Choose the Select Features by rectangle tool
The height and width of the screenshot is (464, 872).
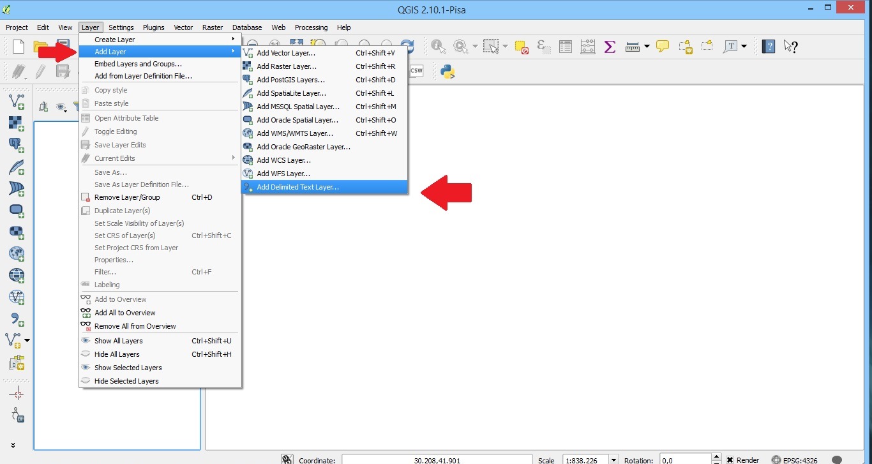tap(490, 47)
